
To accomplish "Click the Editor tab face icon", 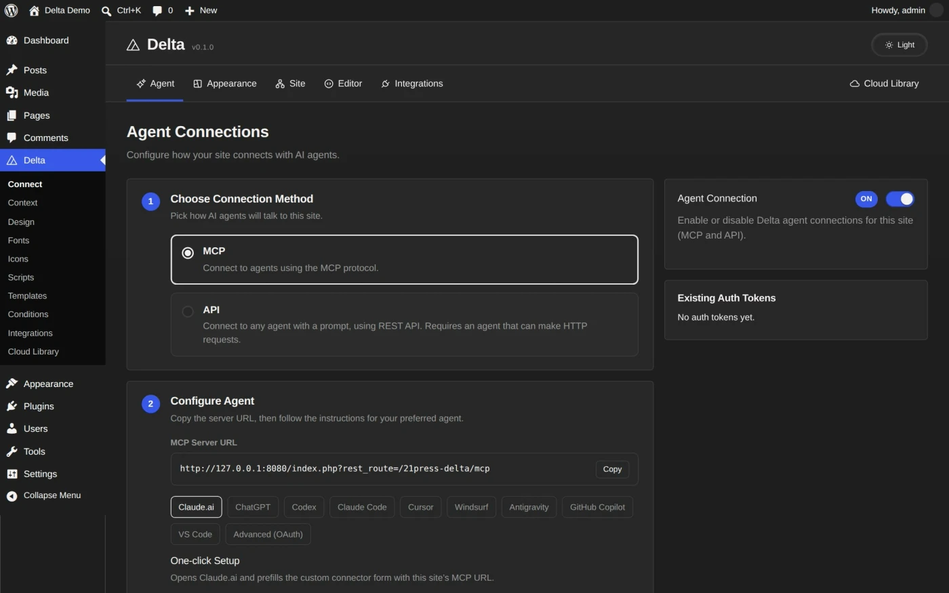I will tap(329, 84).
